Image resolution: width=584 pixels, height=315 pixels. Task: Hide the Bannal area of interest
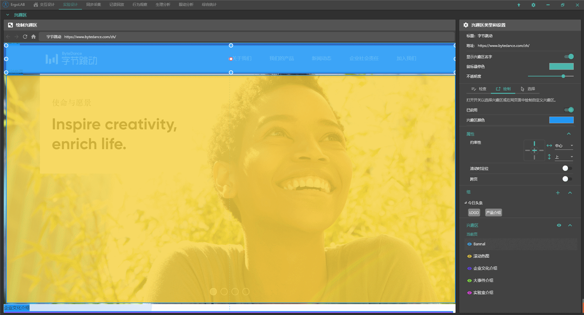[469, 244]
